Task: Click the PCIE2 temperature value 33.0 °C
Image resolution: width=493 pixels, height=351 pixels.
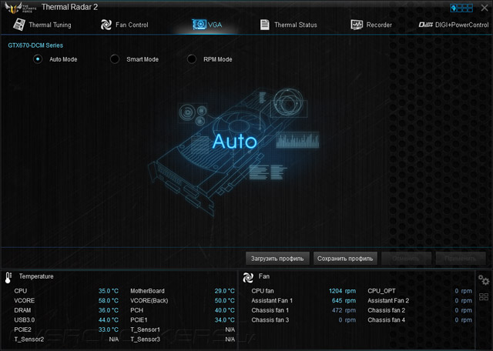Action: pos(109,329)
